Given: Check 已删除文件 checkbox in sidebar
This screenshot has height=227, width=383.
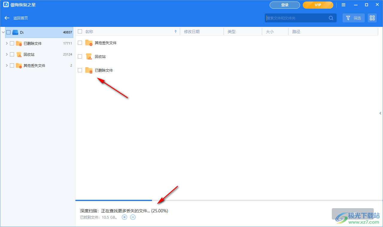Looking at the screenshot, I should pos(12,43).
